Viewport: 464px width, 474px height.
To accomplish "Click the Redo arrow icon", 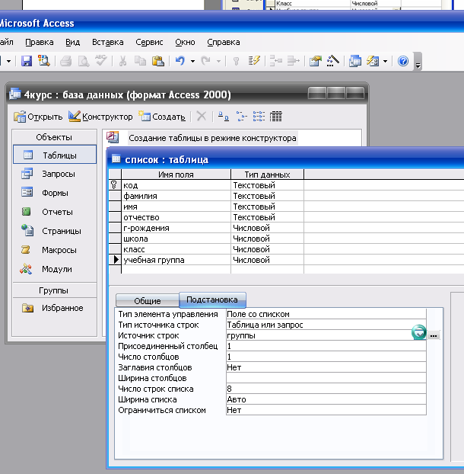I will click(206, 61).
